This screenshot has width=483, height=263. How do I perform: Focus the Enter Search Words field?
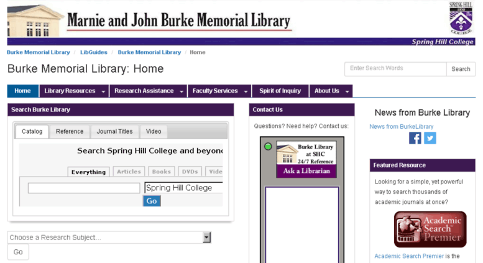(395, 69)
